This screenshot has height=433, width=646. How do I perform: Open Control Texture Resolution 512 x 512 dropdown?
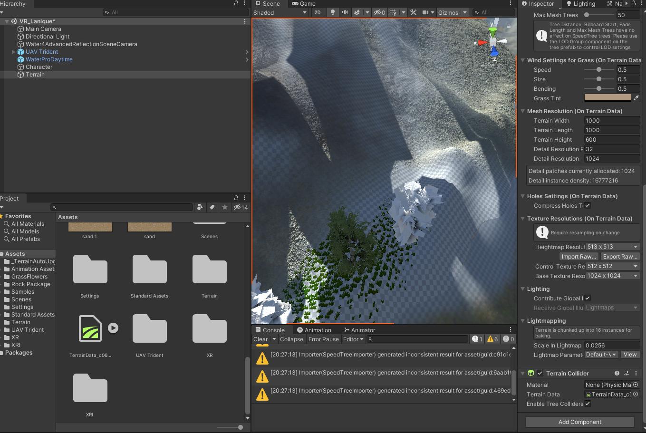pyautogui.click(x=612, y=266)
